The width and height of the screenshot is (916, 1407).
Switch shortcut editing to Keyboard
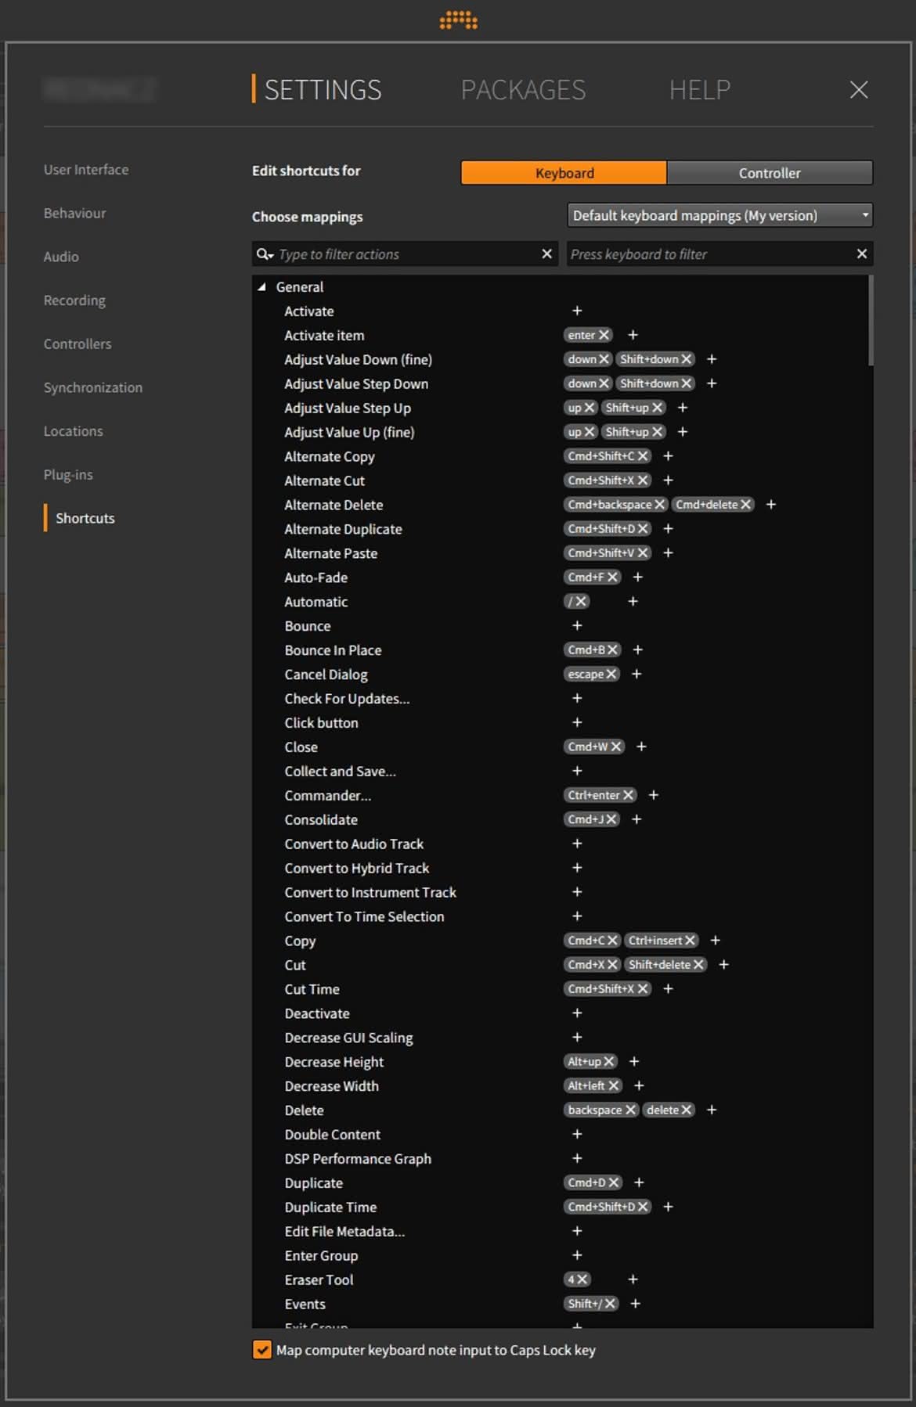click(x=564, y=173)
